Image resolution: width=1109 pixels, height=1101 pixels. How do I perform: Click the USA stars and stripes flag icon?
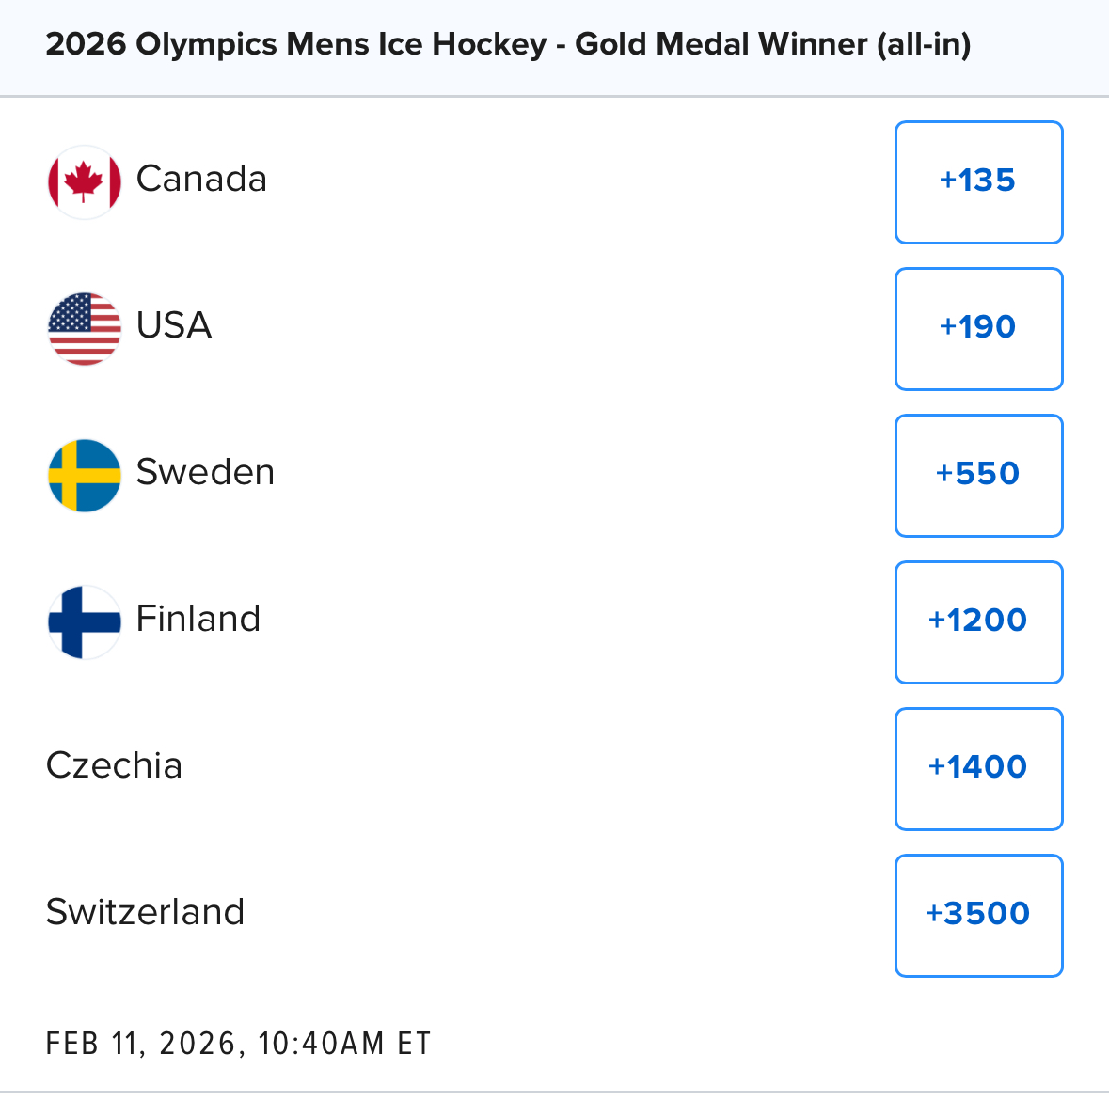[85, 328]
